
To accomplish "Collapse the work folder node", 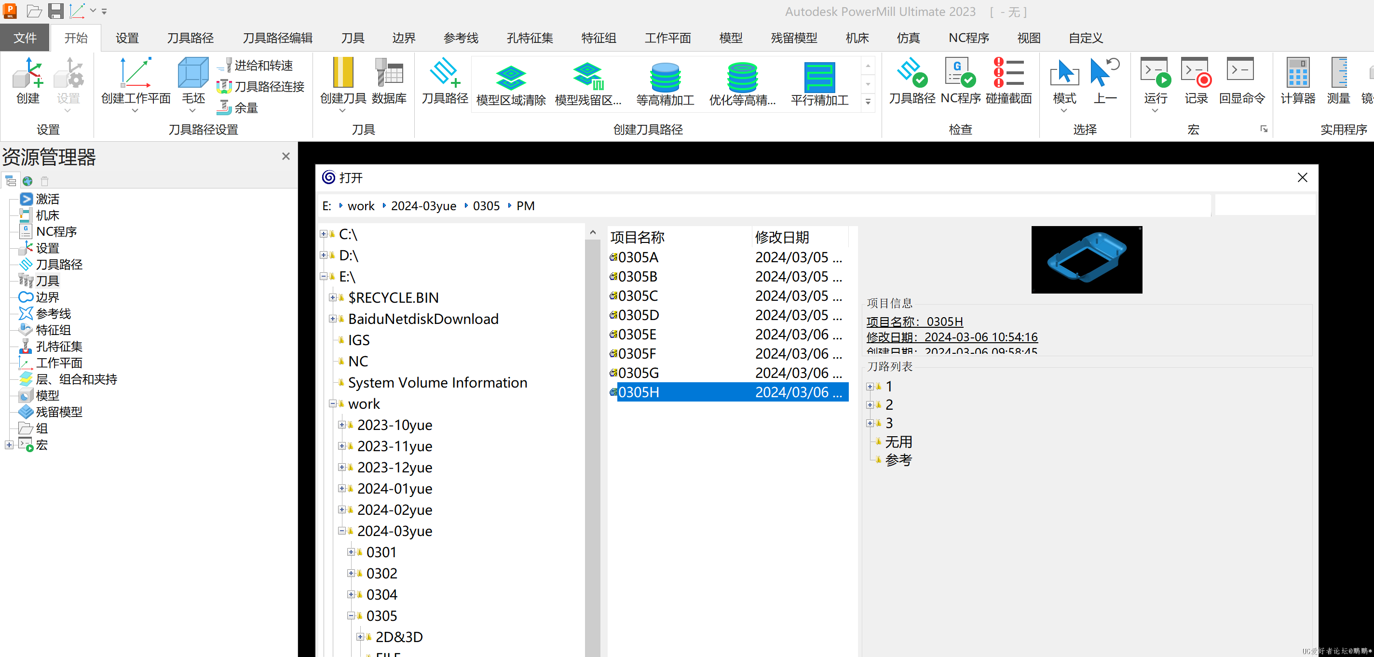I will [333, 403].
